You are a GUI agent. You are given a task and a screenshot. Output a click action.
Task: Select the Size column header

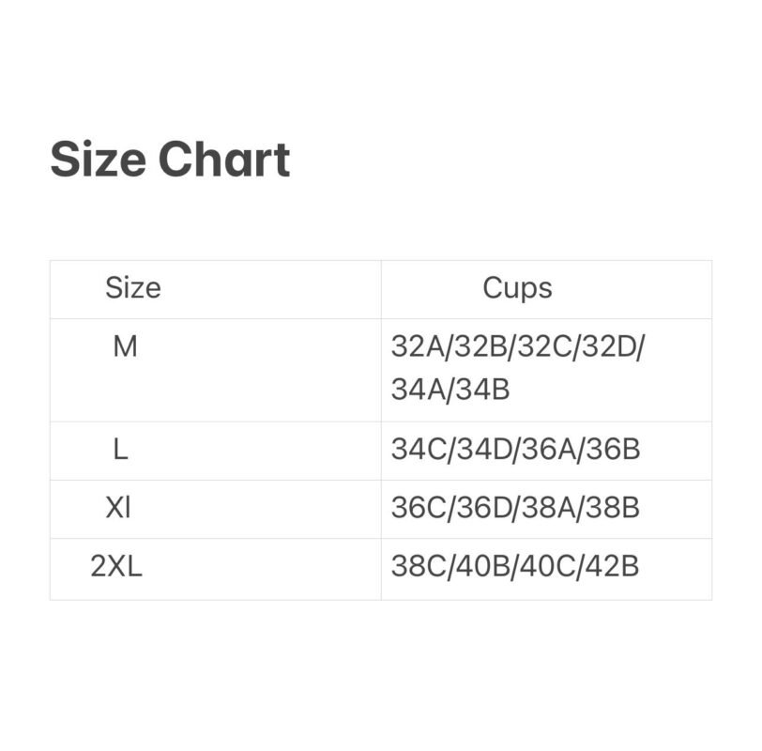(132, 287)
